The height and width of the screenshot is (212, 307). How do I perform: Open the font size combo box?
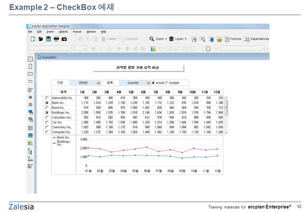[x=81, y=48]
